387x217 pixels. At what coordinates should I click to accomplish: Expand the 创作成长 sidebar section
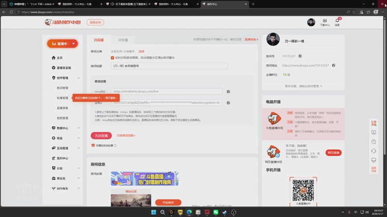pos(78,189)
